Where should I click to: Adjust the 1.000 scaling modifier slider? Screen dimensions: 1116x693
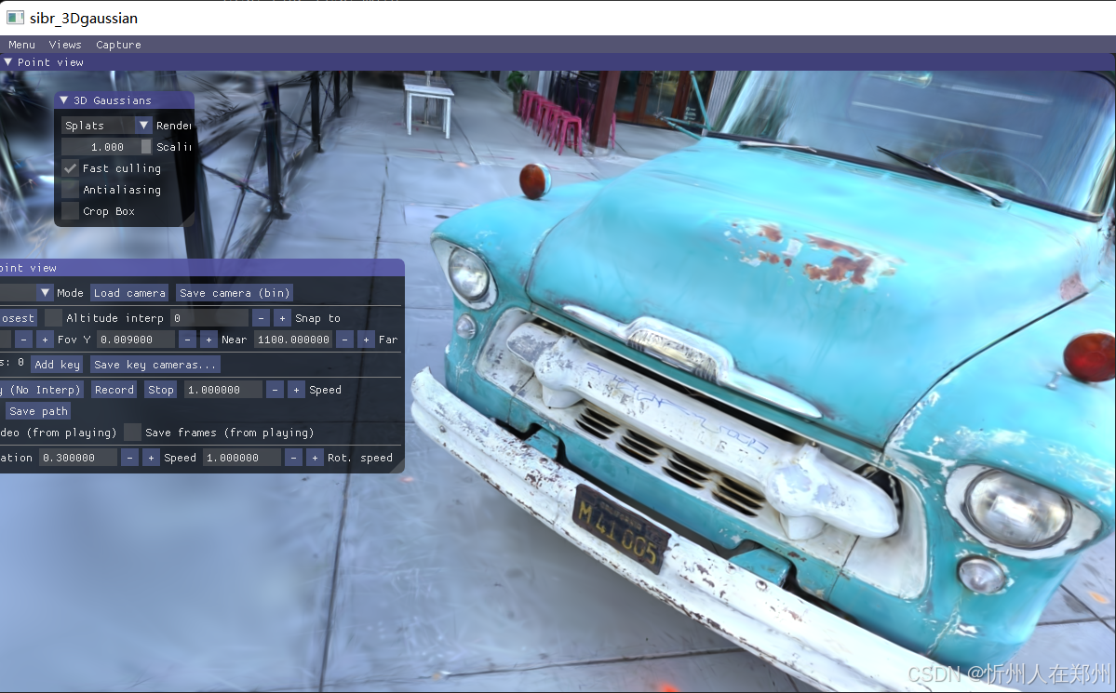[106, 147]
